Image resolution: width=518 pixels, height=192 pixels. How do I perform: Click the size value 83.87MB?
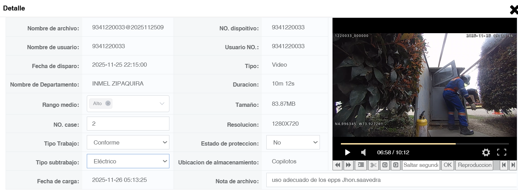(283, 104)
